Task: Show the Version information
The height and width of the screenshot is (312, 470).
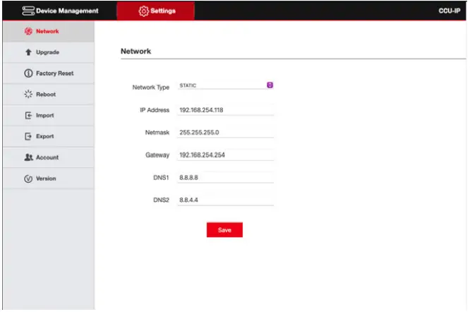Action: point(49,179)
